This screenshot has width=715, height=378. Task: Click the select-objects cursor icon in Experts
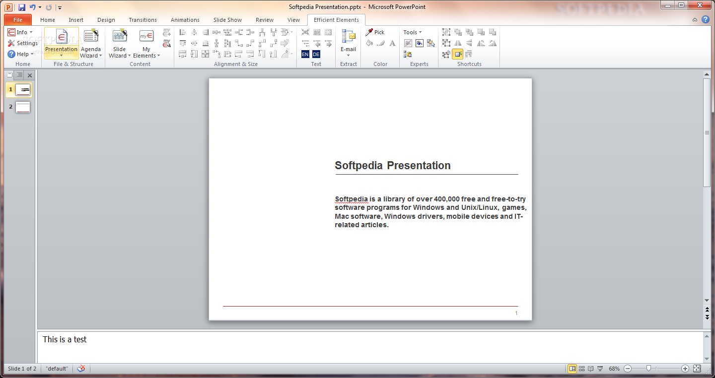[430, 43]
